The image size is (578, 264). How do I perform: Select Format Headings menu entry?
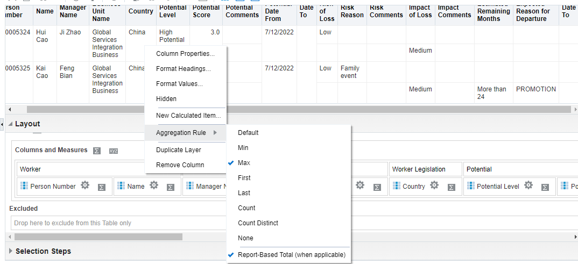[x=186, y=69]
